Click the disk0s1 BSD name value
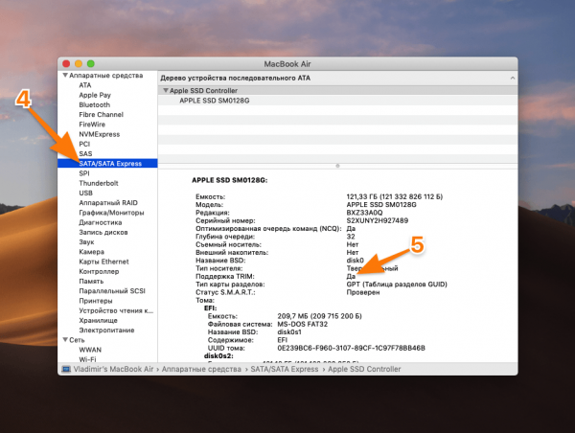 pos(289,332)
